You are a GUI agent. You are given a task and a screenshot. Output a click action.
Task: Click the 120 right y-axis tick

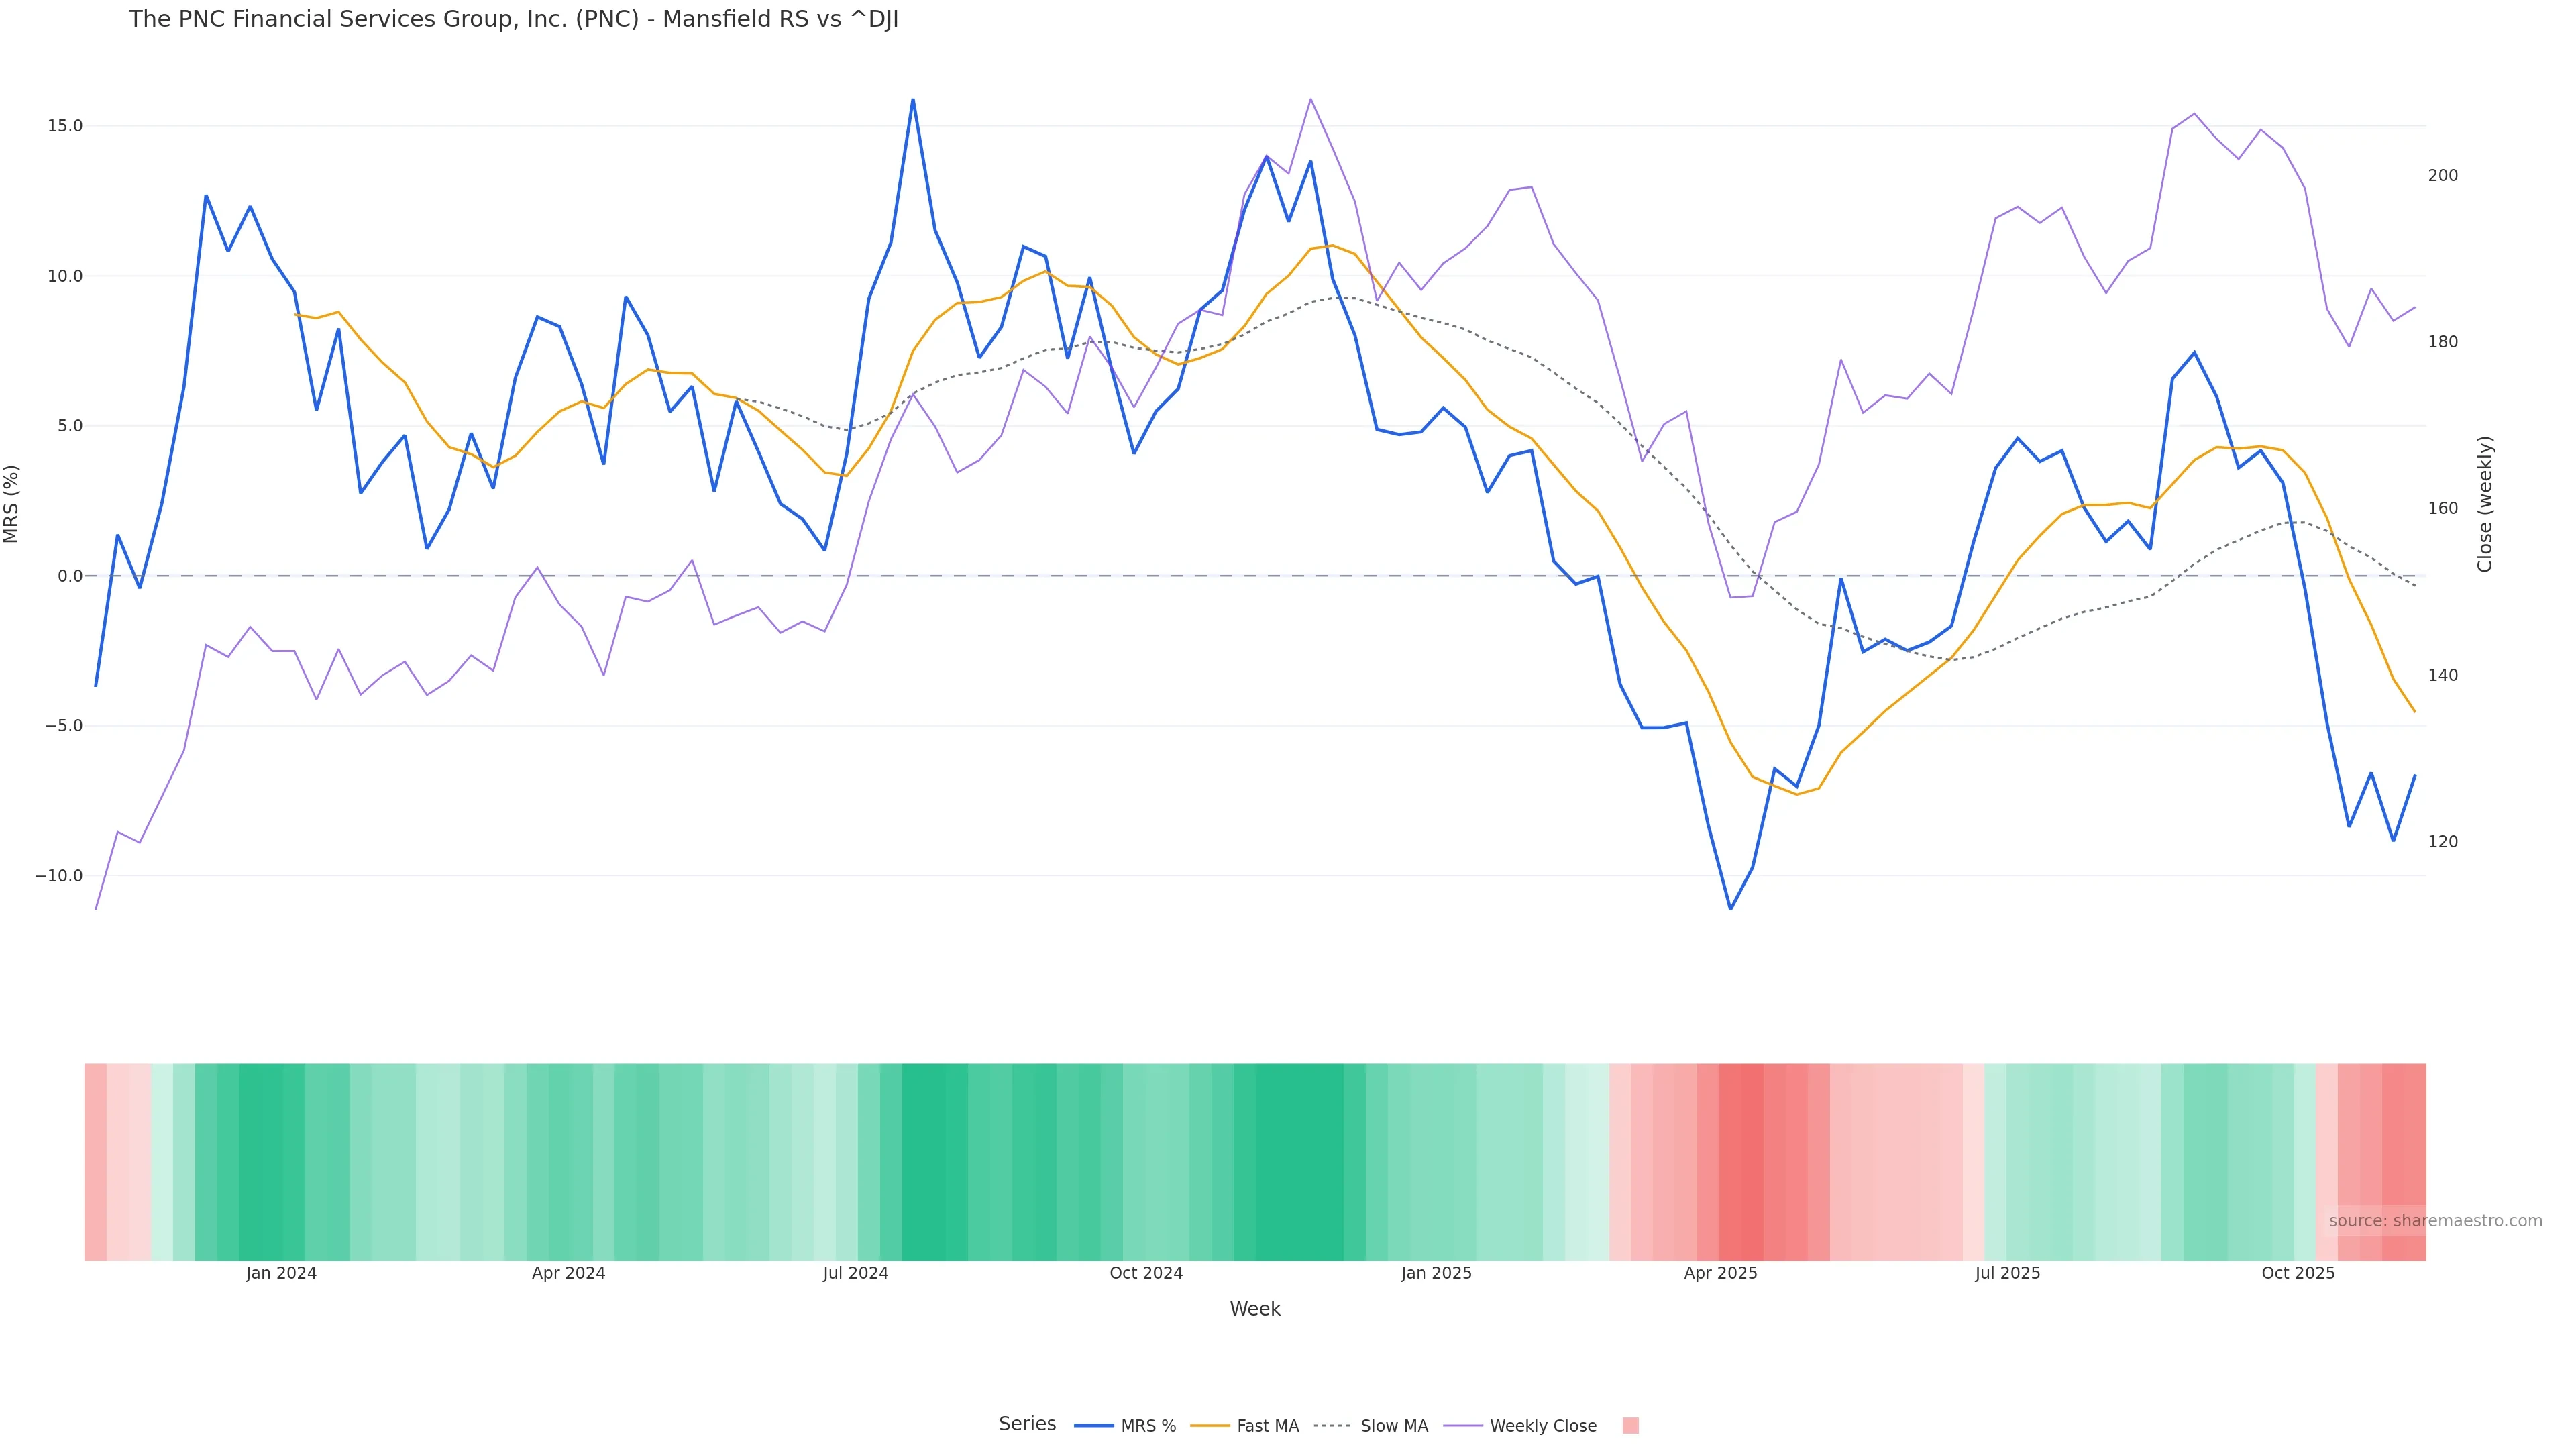tap(2442, 842)
